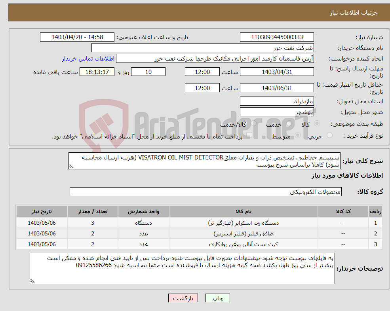Click the remaining days field showing 10
This screenshot has height=311, width=390.
point(148,72)
